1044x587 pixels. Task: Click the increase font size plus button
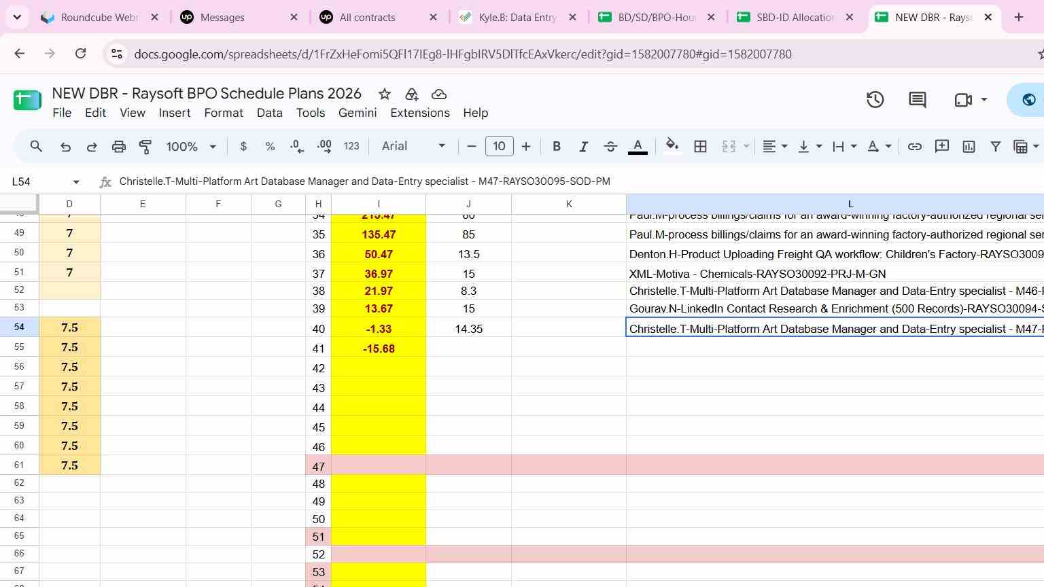click(526, 146)
